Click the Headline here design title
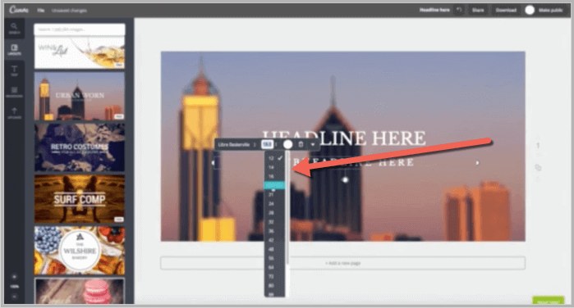Image resolution: width=574 pixels, height=308 pixels. pos(434,10)
